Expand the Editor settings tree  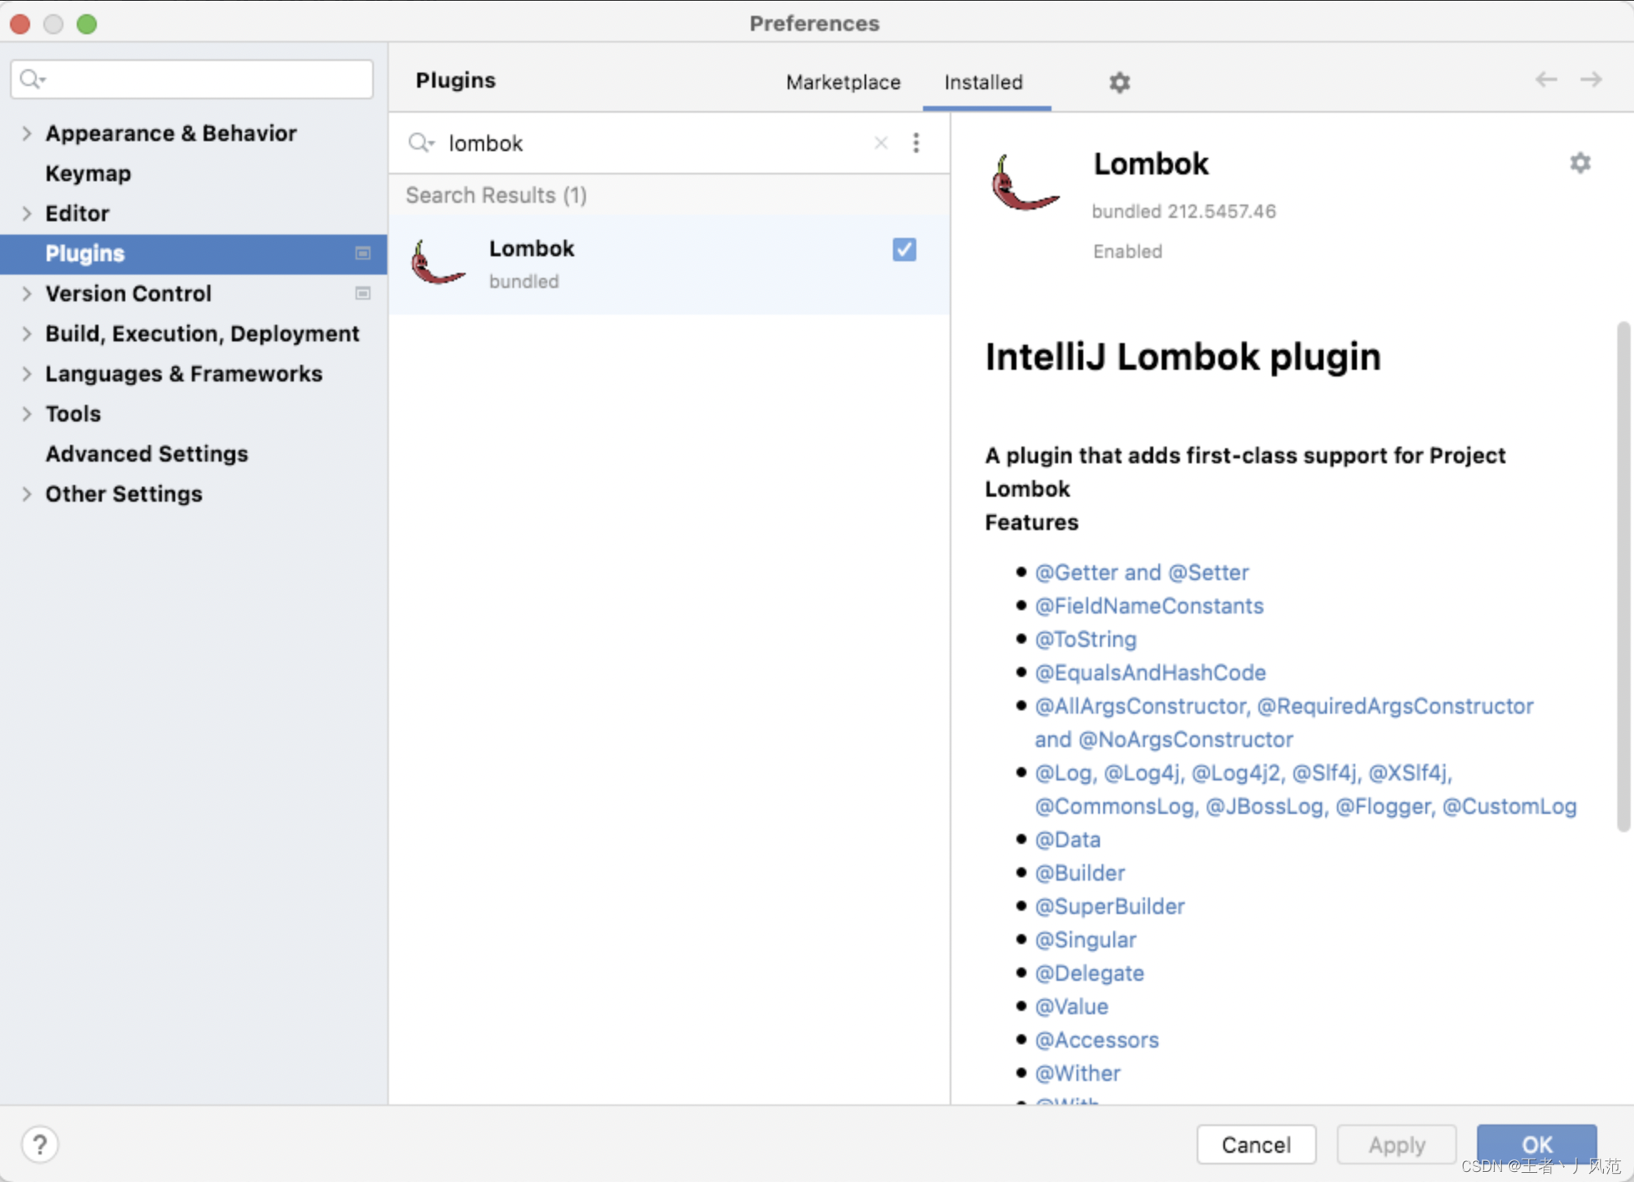27,214
